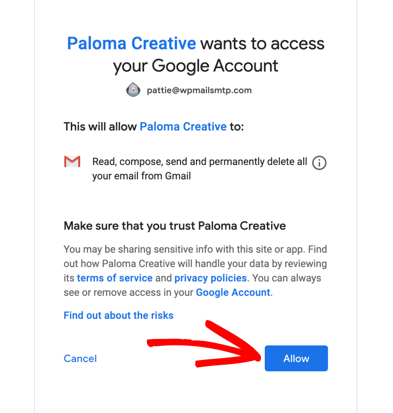Open "Find out about the risks"
393x413 pixels.
click(118, 315)
